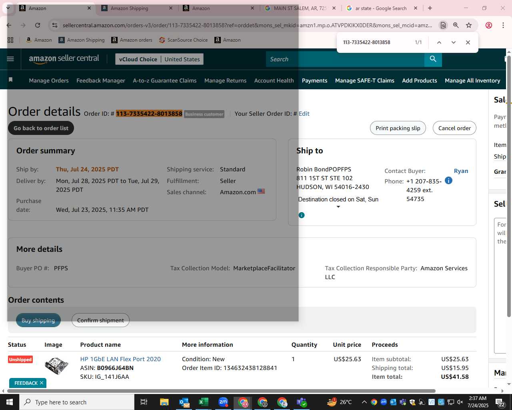Close the ar state Google Search tab
The height and width of the screenshot is (410, 512).
pos(416,8)
